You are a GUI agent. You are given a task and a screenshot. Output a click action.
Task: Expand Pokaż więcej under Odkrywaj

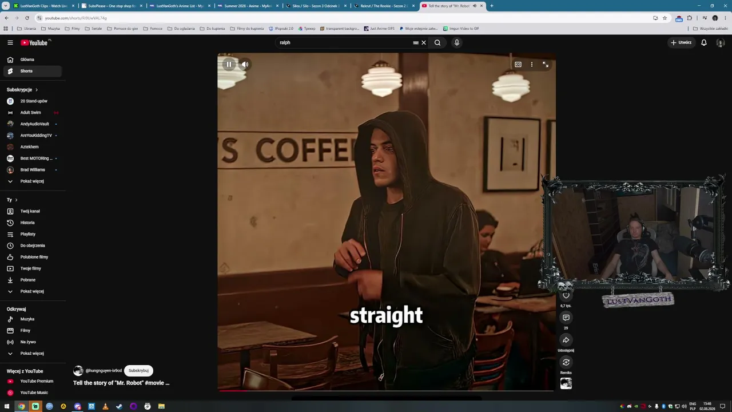pyautogui.click(x=31, y=354)
